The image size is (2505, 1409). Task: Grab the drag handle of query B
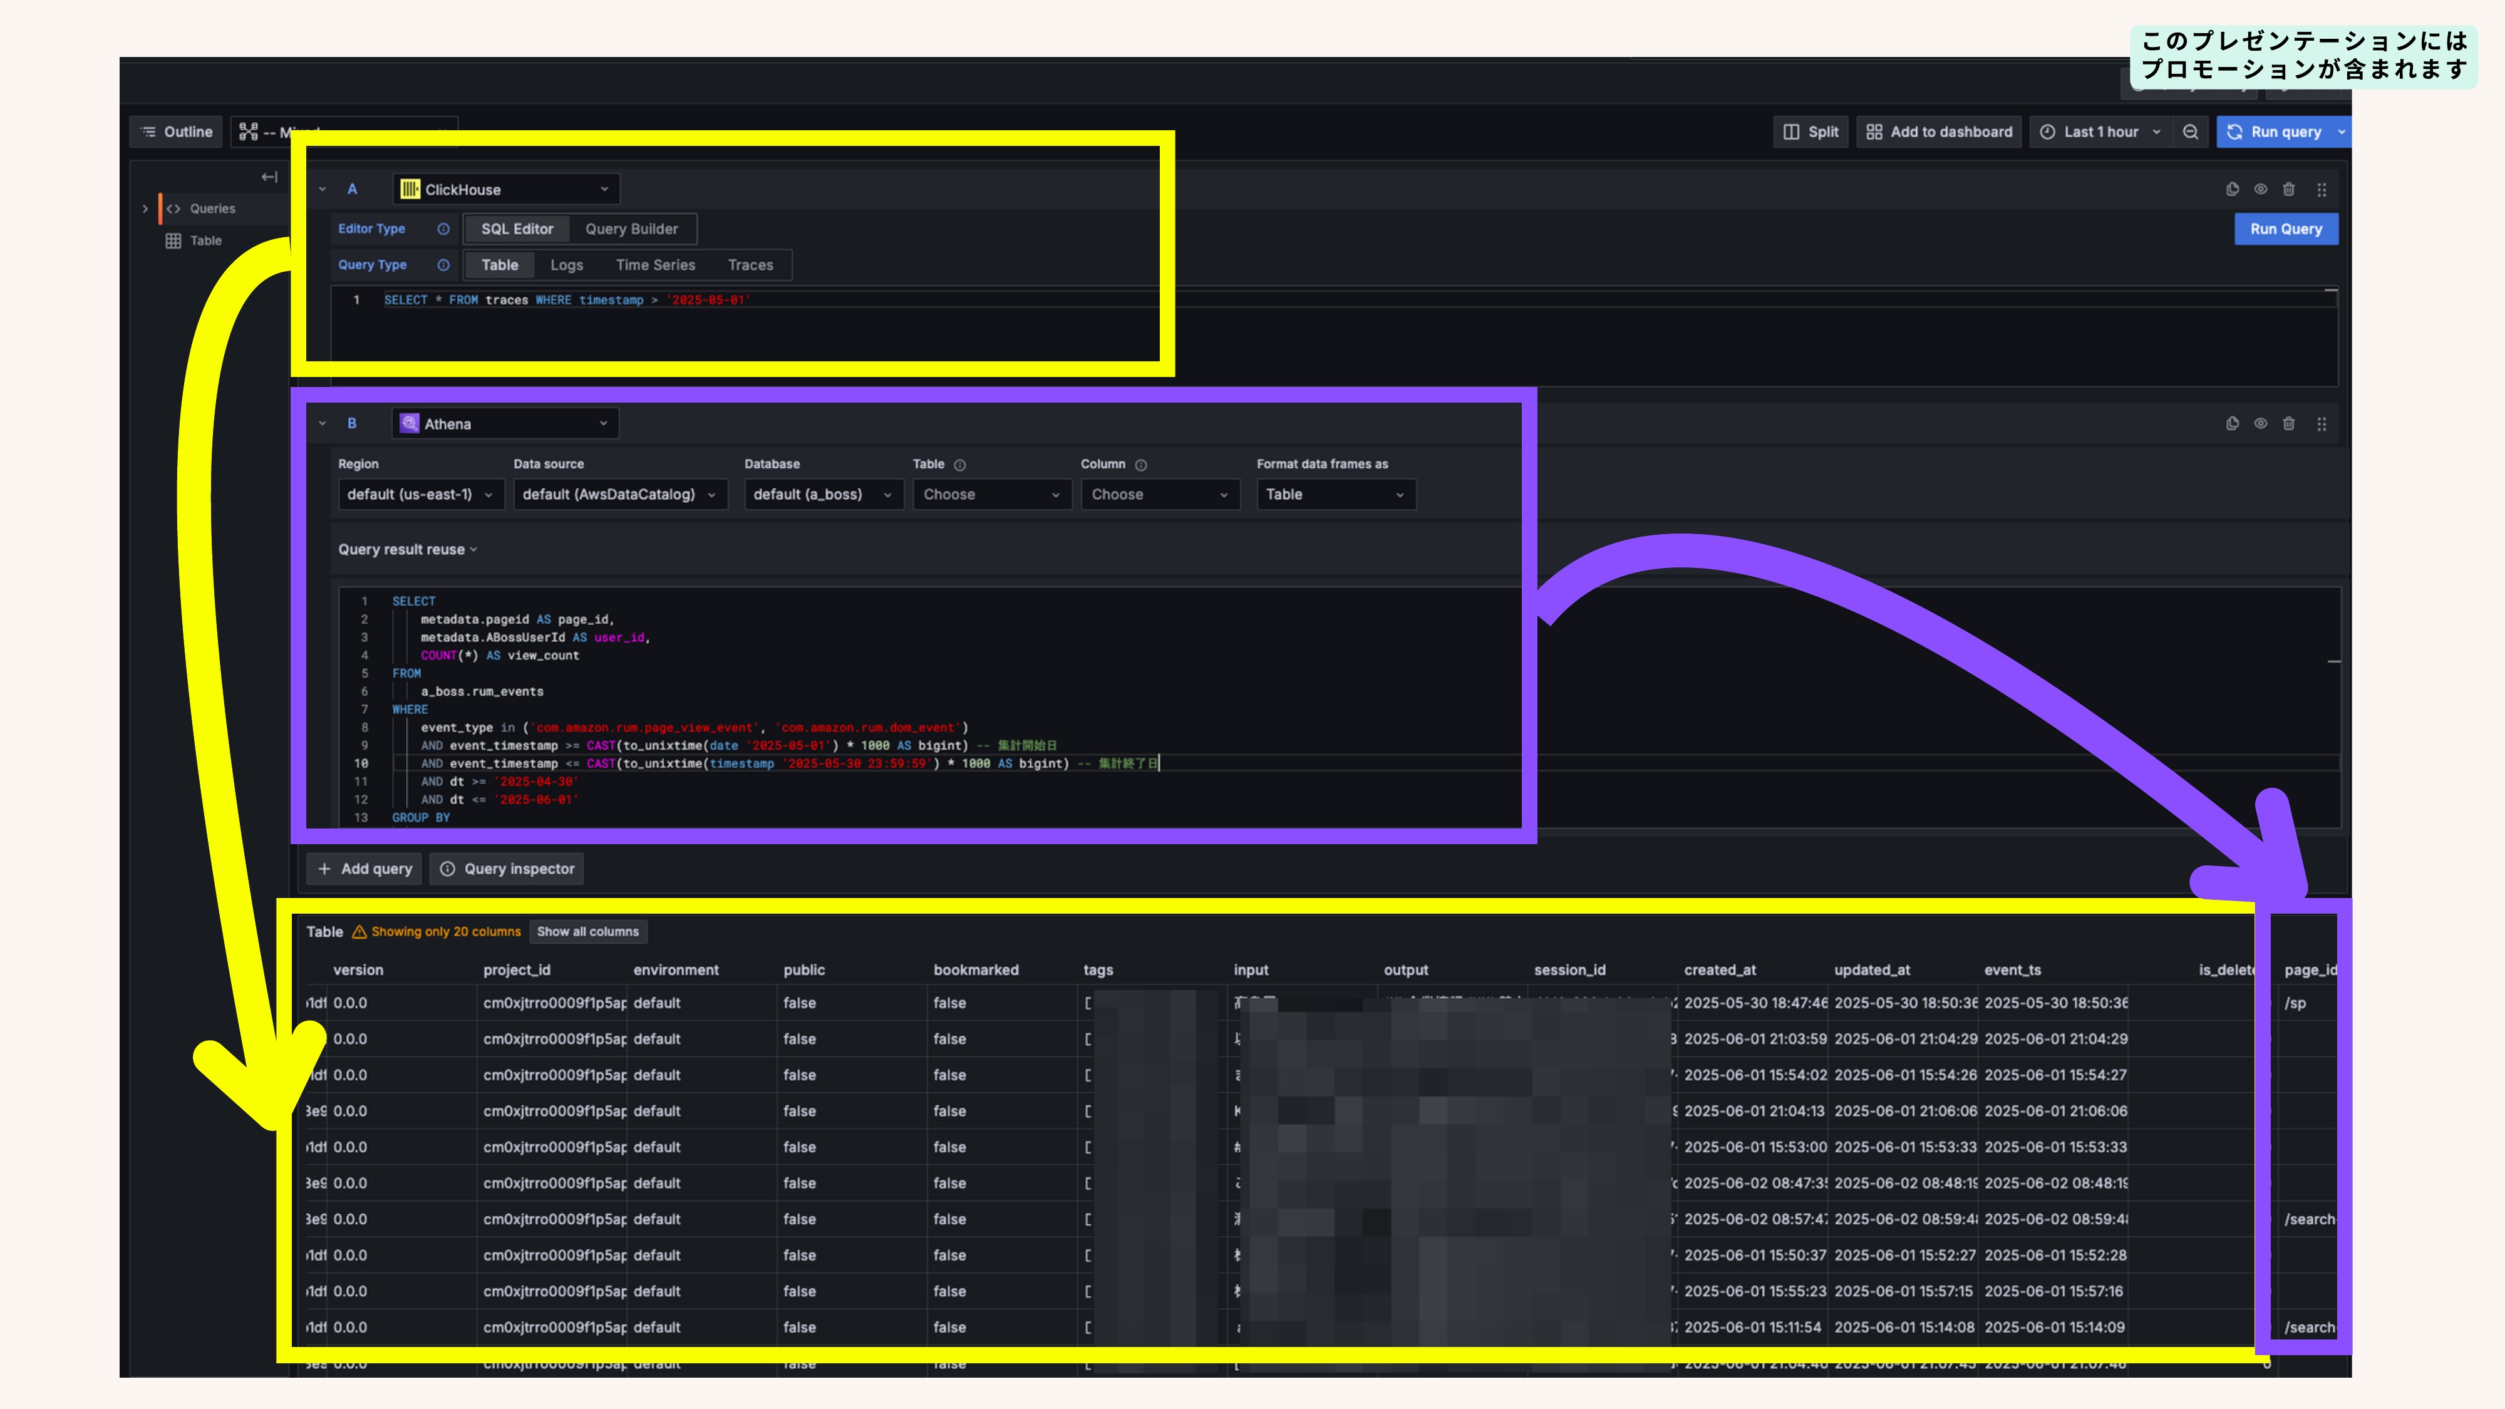(x=2322, y=424)
